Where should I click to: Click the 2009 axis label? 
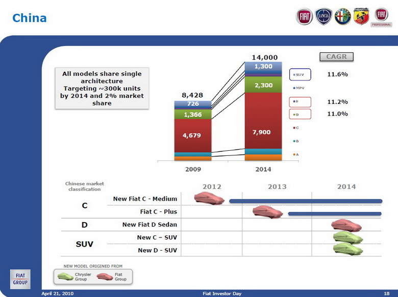tap(193, 169)
